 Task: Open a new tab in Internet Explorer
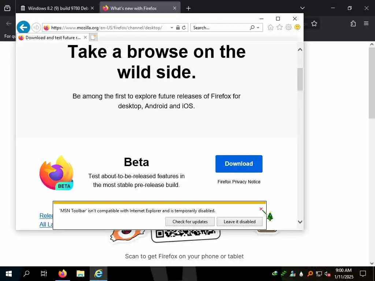coord(93,37)
